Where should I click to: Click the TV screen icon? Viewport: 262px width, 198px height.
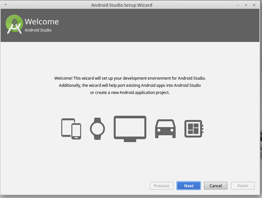(x=130, y=129)
